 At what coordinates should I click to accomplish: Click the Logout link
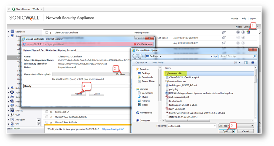click(x=253, y=18)
